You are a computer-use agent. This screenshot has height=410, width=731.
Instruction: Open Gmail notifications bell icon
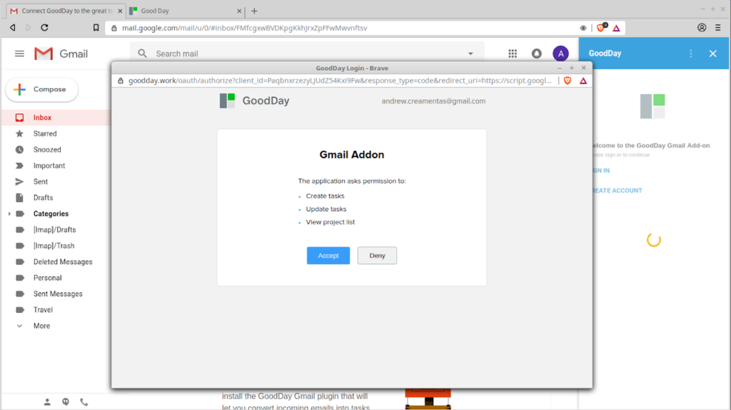coord(537,54)
